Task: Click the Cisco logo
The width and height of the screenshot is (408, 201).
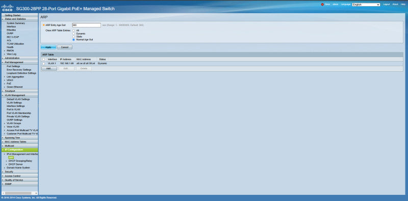Action: click(7, 8)
